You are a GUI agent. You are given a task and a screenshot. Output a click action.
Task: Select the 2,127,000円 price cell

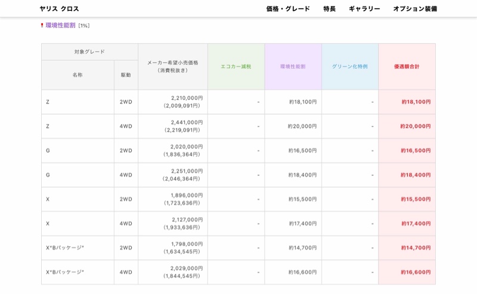[x=173, y=224]
